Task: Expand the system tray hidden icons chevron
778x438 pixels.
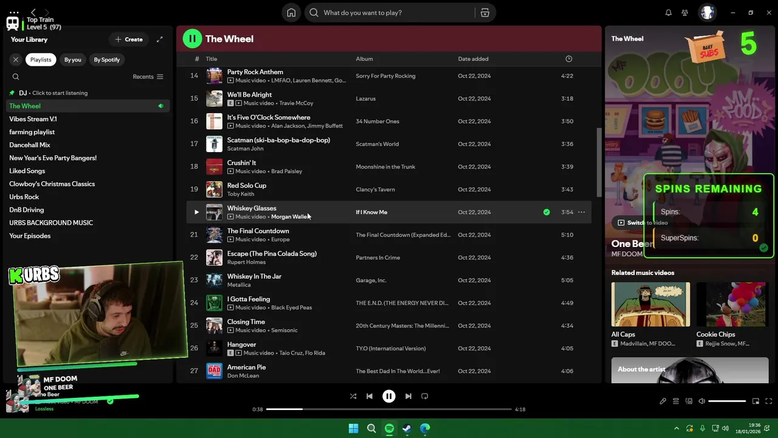Action: coord(676,428)
